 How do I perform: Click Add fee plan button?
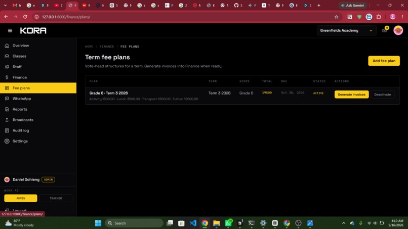(384, 61)
